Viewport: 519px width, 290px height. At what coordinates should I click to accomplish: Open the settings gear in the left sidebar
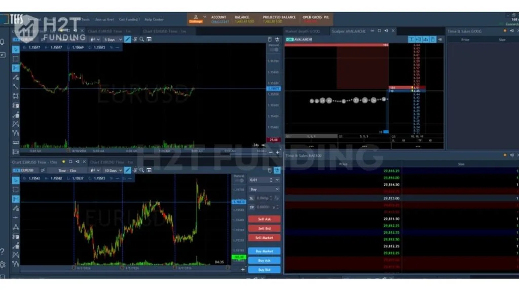(x=3, y=265)
